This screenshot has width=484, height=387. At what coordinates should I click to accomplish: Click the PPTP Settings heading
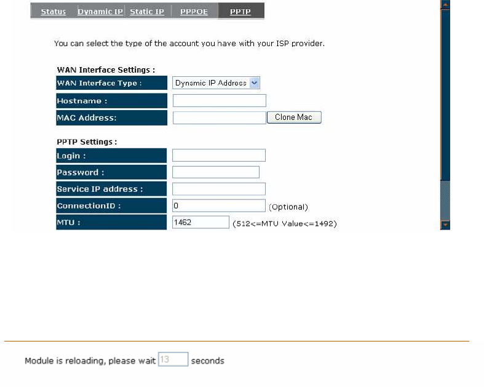87,142
